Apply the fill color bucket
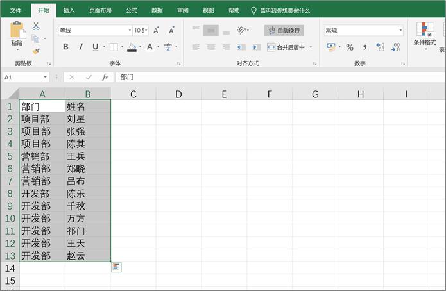This screenshot has width=446, height=291. click(132, 47)
